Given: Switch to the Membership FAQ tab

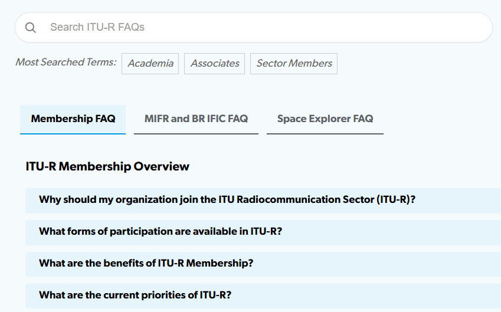Looking at the screenshot, I should point(73,119).
